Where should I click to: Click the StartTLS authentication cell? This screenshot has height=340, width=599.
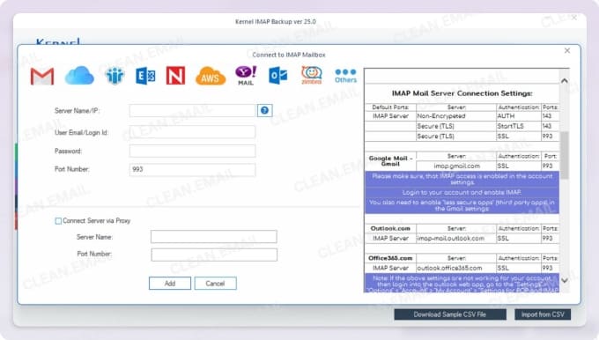click(x=519, y=126)
